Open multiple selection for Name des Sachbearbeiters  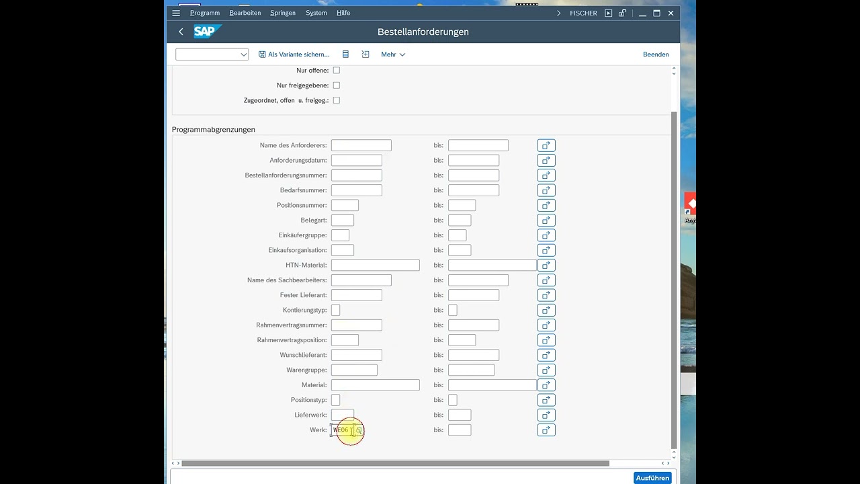(x=546, y=280)
